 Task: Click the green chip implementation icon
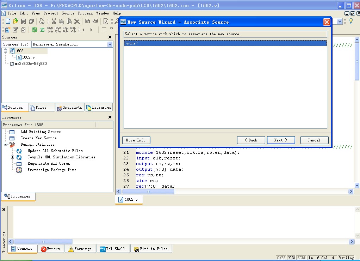(34, 30)
